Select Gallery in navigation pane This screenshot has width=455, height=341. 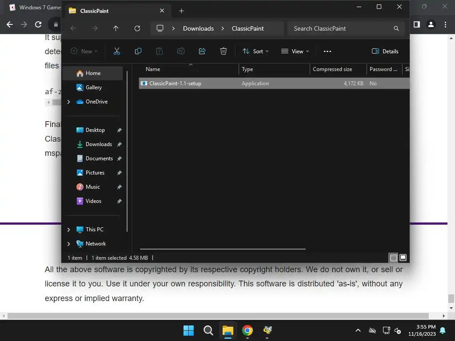point(93,87)
